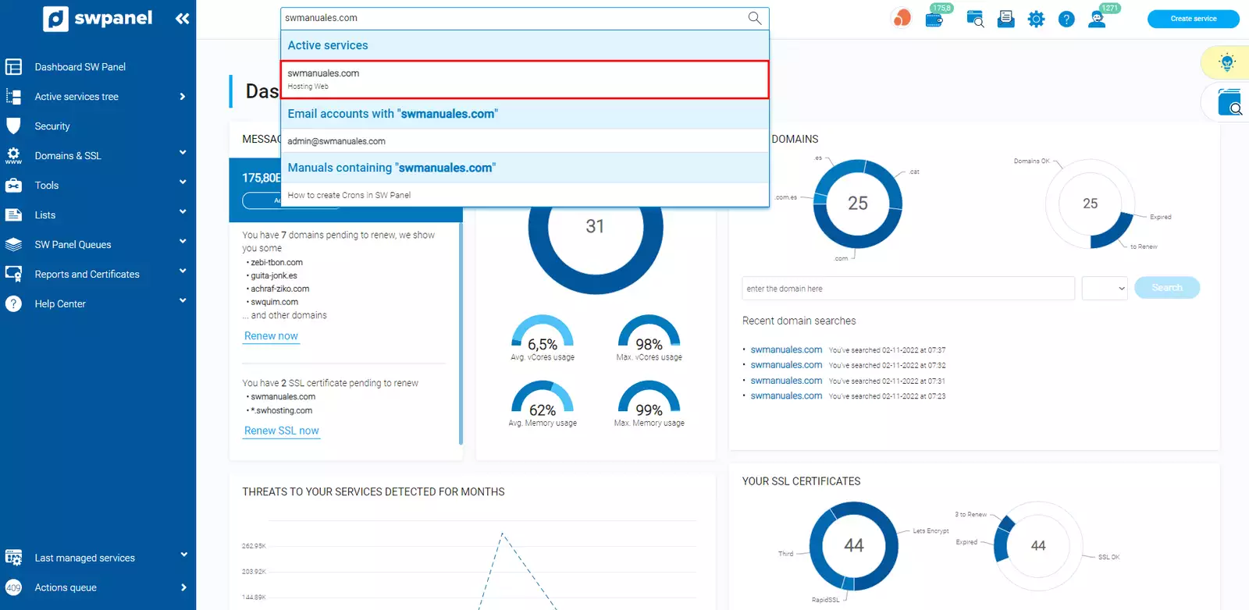Click the Renew SSL now link
Viewport: 1249px width, 610px height.
click(x=281, y=431)
